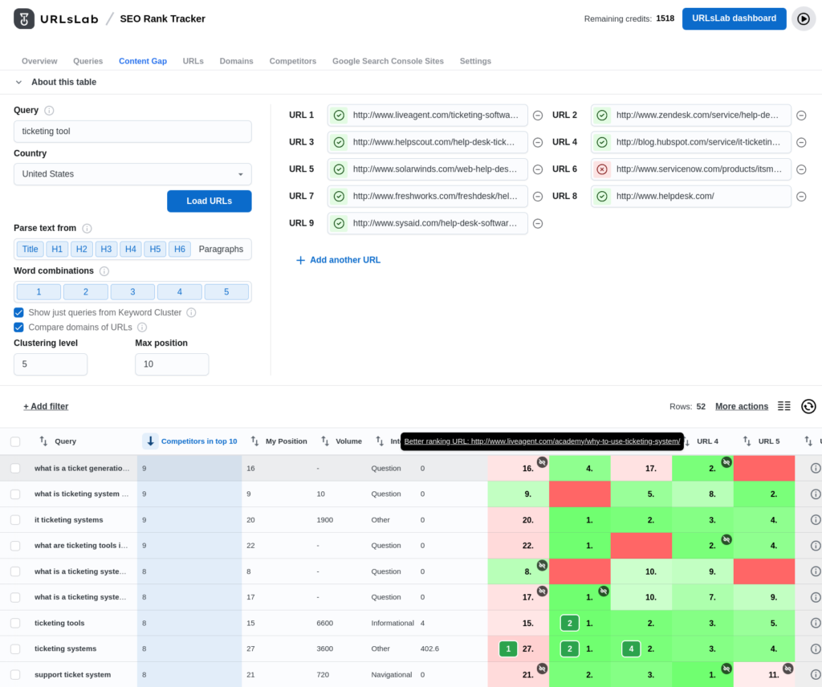Click green check status icon of URL 1
Viewport: 822px width, 687px height.
[340, 116]
